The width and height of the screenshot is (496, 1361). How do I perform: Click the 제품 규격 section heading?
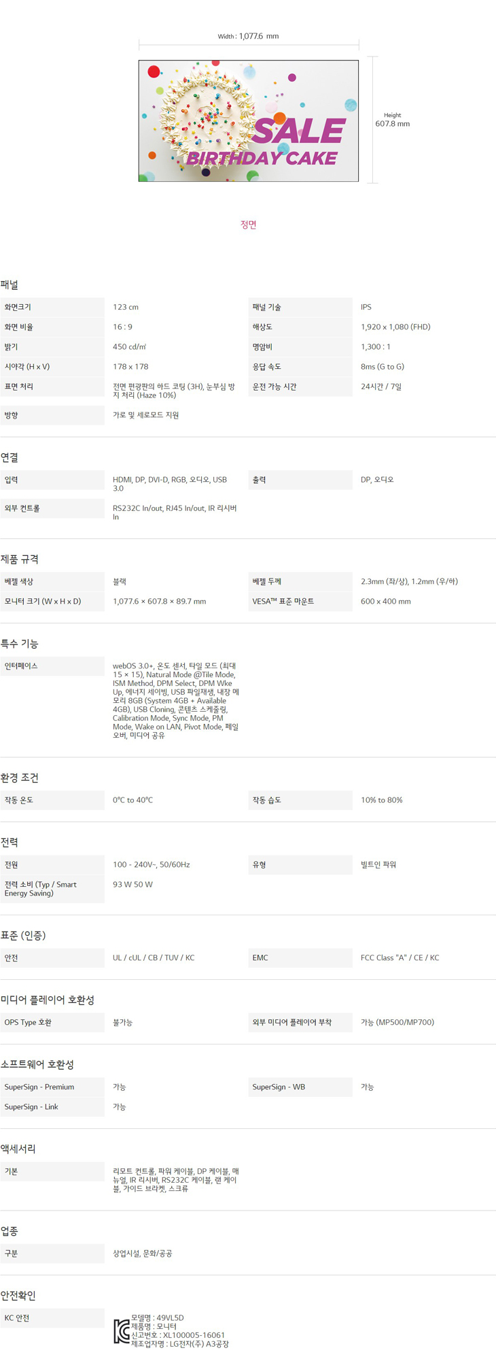click(20, 559)
